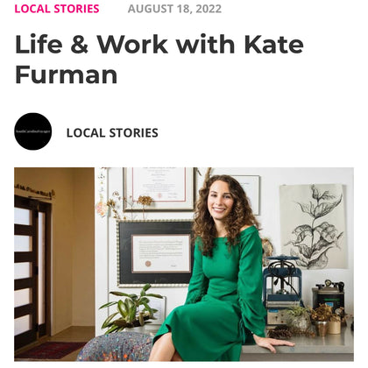Image resolution: width=368 pixels, height=368 pixels.
Task: Click the black pressure pot at right
Action: coord(328,296)
